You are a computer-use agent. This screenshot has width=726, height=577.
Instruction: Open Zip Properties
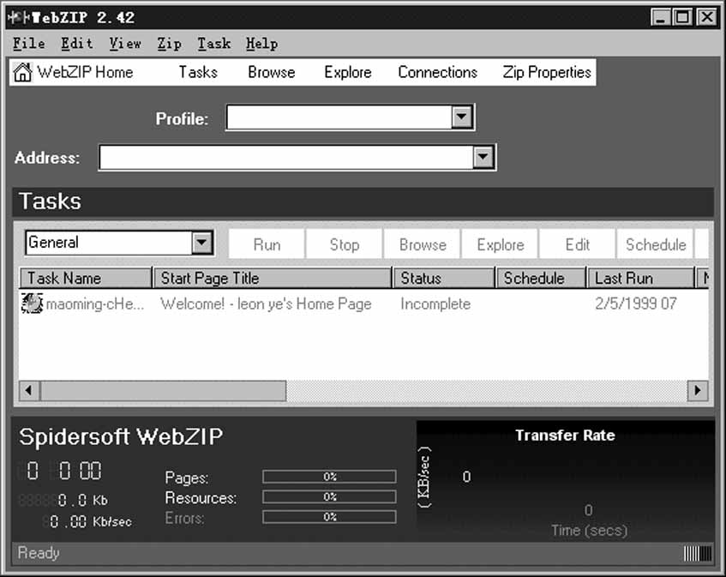pos(547,72)
